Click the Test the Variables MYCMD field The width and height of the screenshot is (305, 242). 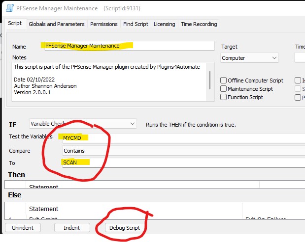tap(182, 137)
